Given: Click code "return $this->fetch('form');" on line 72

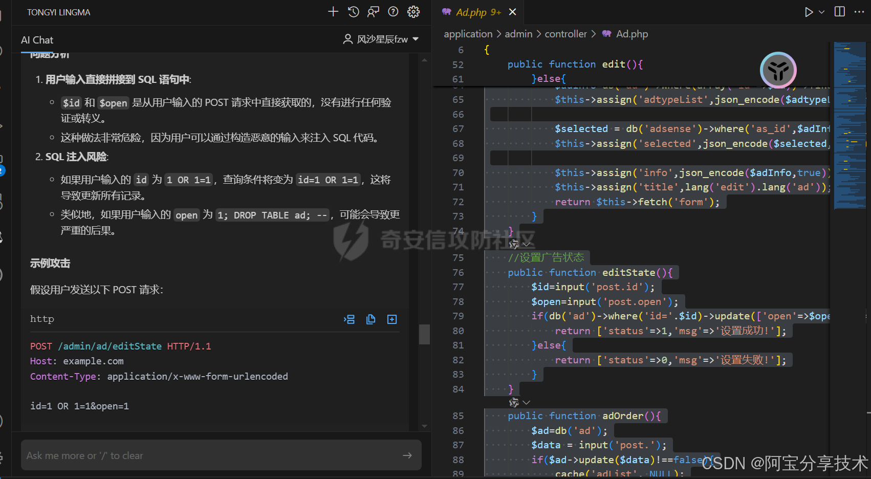Looking at the screenshot, I should coord(637,202).
